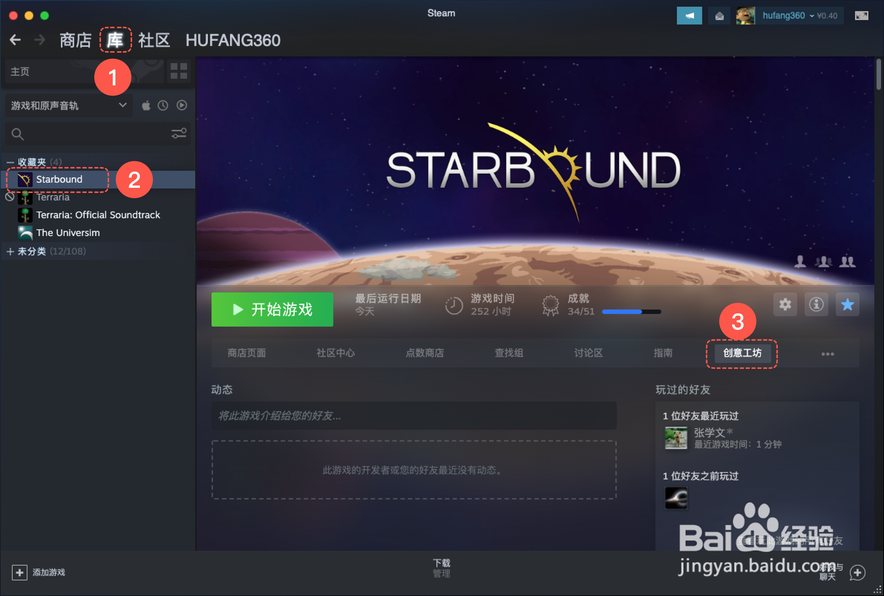Open the announcements megaphone icon
884x596 pixels.
(x=689, y=16)
